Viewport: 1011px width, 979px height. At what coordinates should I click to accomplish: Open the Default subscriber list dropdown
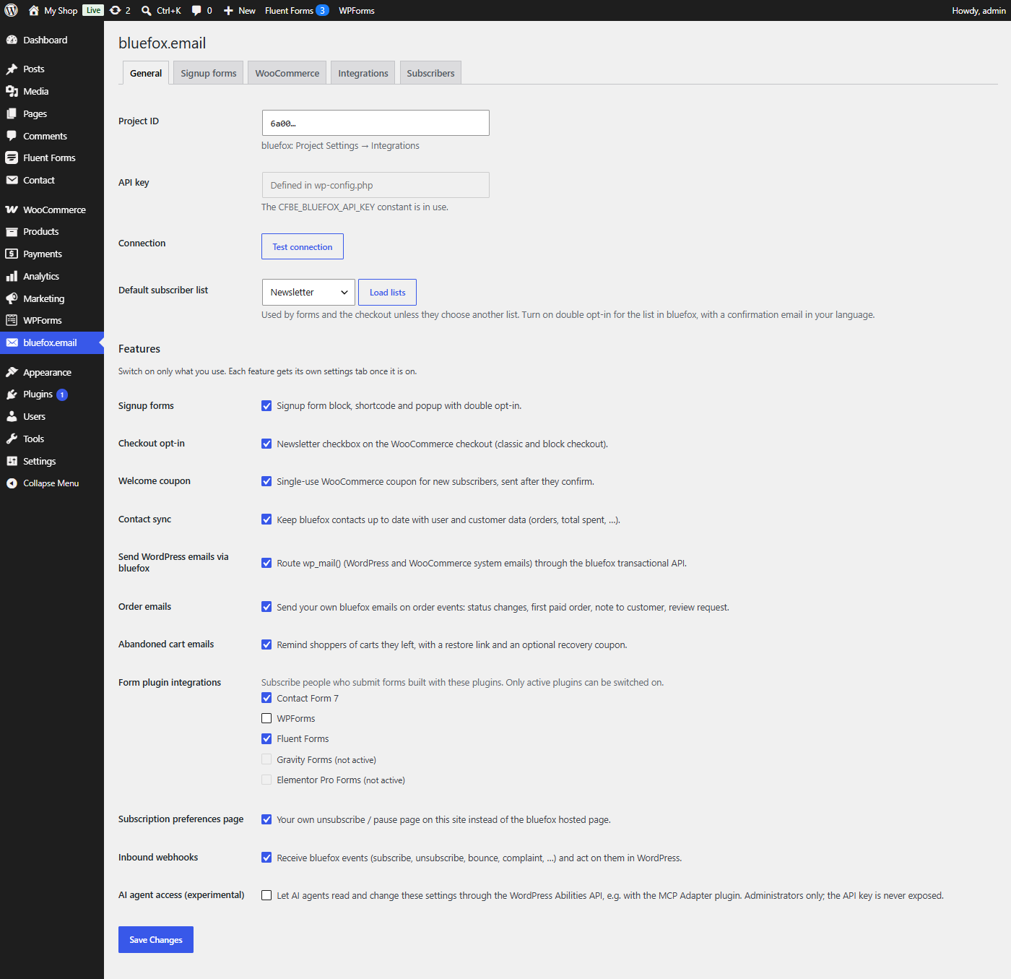[308, 292]
